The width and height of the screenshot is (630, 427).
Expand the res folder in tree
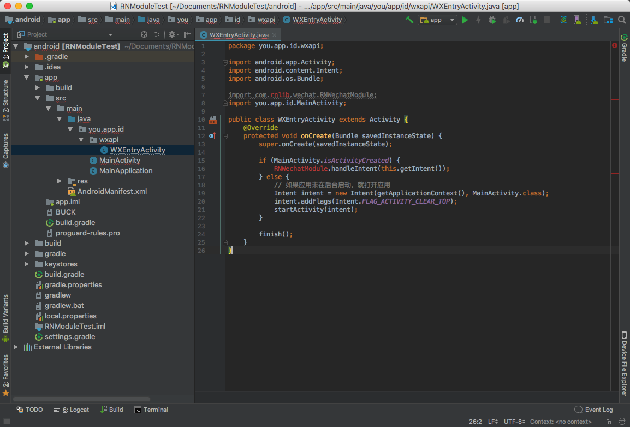59,181
